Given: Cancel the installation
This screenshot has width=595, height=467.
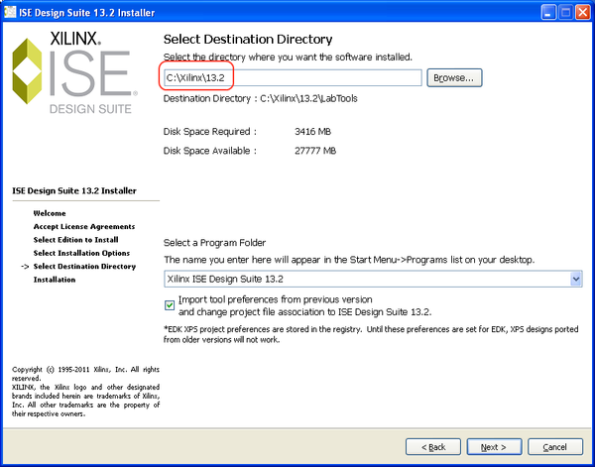Looking at the screenshot, I should (x=554, y=447).
